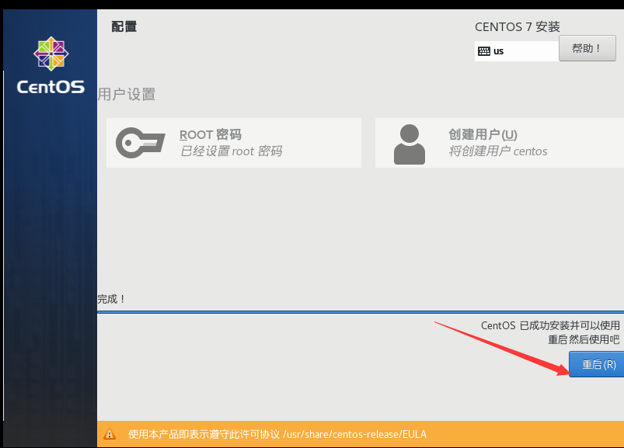Click the 完成! status text
This screenshot has width=624, height=448.
[x=111, y=299]
